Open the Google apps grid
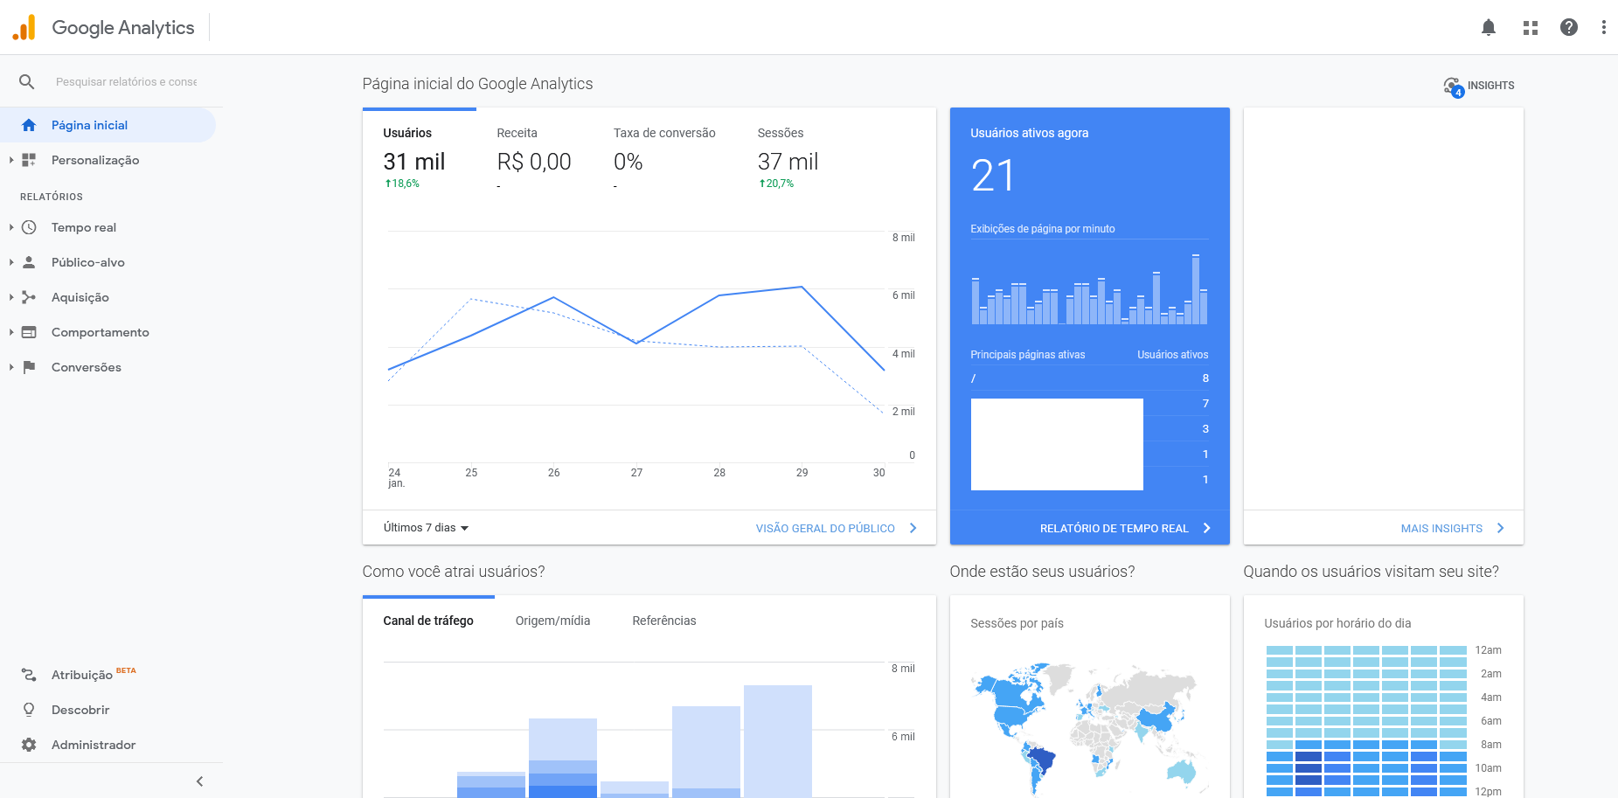Screen dimensions: 1618x798 (x=1529, y=27)
